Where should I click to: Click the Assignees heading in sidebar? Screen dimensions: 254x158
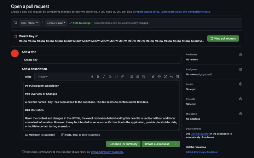[x=192, y=69]
